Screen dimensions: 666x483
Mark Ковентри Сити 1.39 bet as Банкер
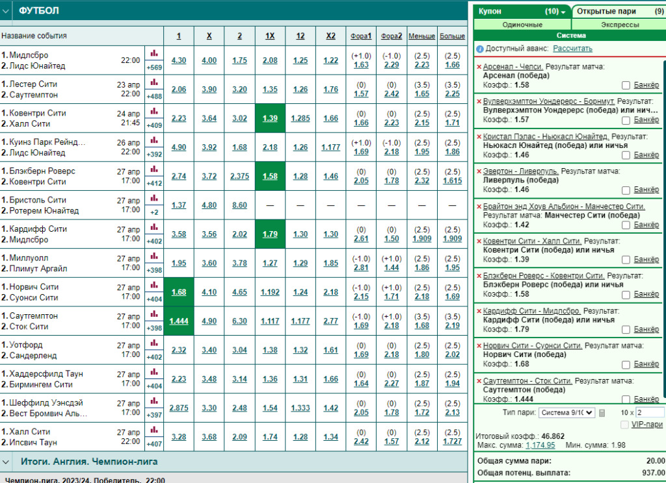point(626,260)
